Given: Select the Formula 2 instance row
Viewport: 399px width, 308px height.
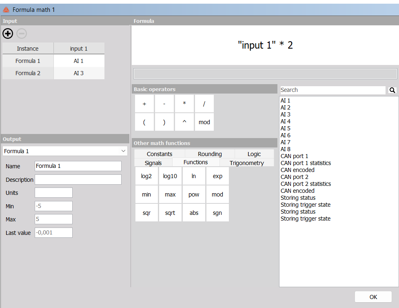Looking at the screenshot, I should [x=28, y=73].
